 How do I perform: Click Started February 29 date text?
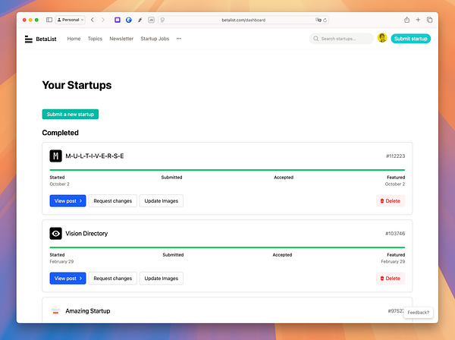61,262
